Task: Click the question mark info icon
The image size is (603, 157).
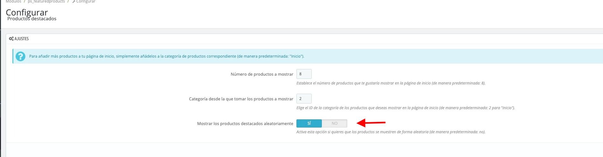Action: click(20, 56)
